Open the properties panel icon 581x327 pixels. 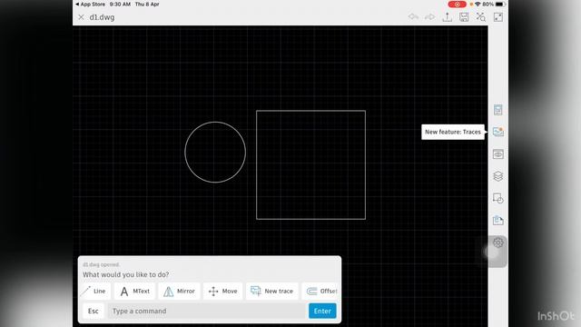coord(498,221)
